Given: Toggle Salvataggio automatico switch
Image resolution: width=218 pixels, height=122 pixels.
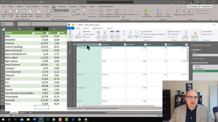Looking at the screenshot, I should (43, 2).
